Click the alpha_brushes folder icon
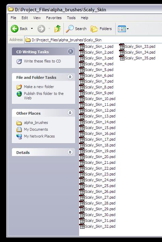Image resolution: width=162 pixels, height=242 pixels. point(19,123)
